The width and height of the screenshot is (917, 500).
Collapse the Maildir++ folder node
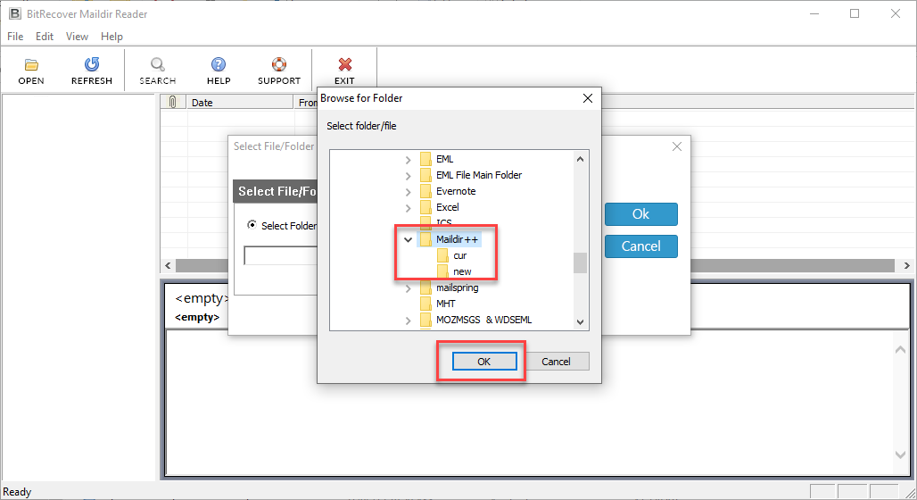click(409, 239)
